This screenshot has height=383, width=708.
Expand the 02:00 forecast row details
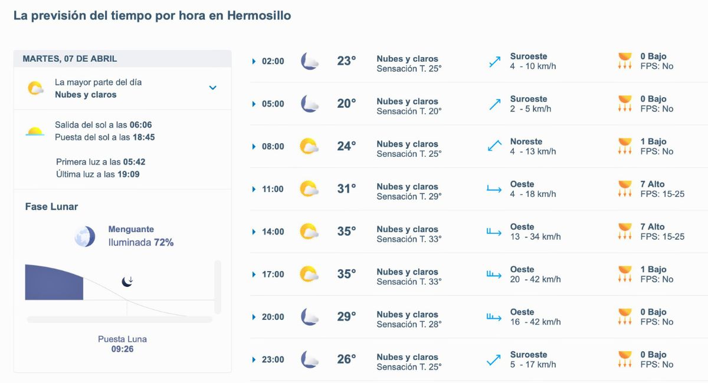point(254,61)
